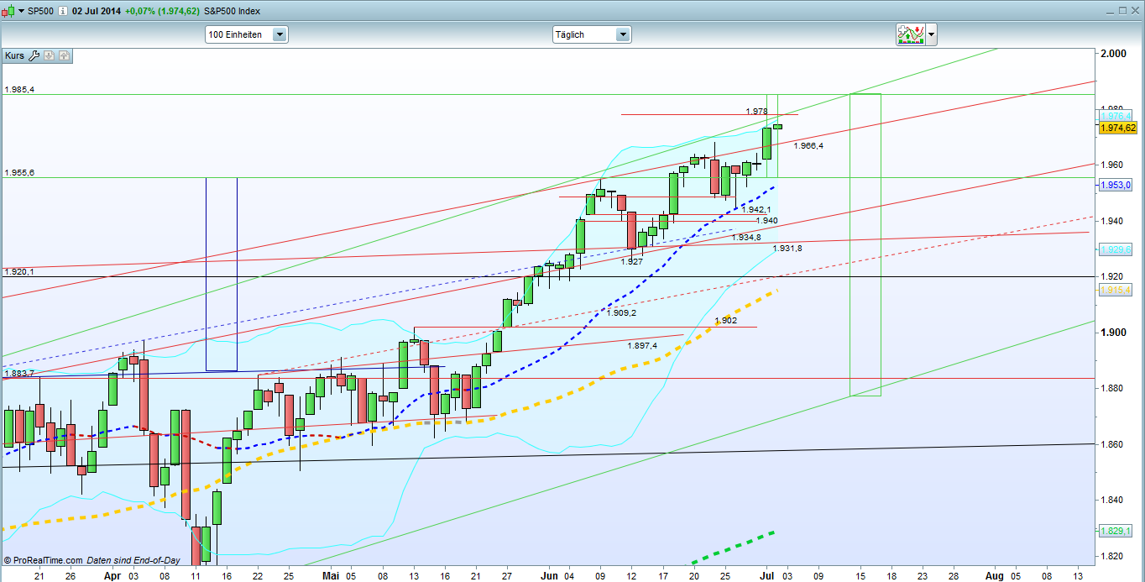The image size is (1145, 582).
Task: Click the yellow 1.915,4 axis label
Action: pyautogui.click(x=1116, y=290)
